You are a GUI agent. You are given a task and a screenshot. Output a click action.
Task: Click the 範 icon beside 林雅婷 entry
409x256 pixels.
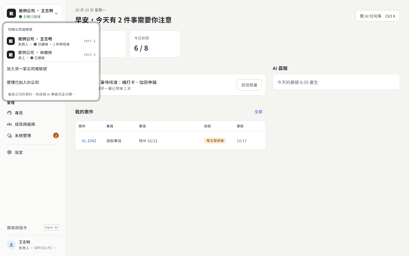pyautogui.click(x=11, y=55)
